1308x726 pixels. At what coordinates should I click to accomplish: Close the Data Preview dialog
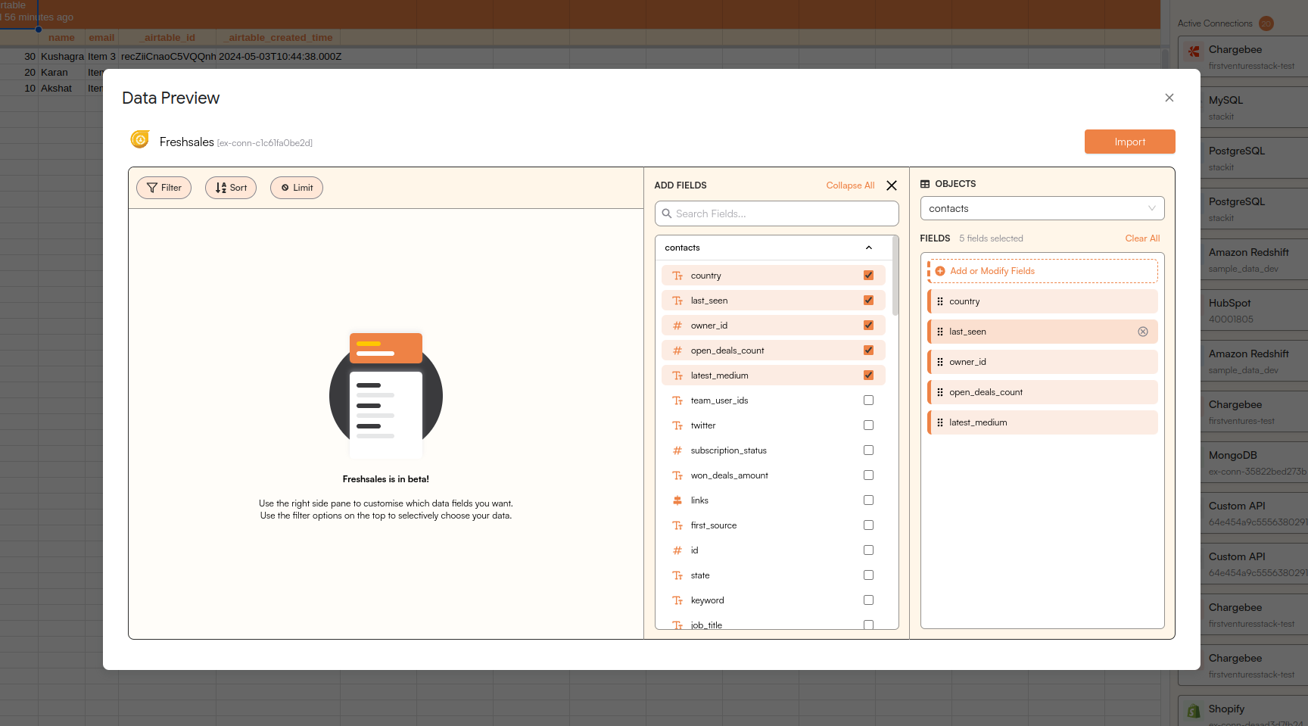(1169, 98)
